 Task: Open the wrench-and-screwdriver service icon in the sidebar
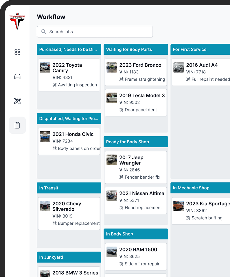tap(17, 101)
